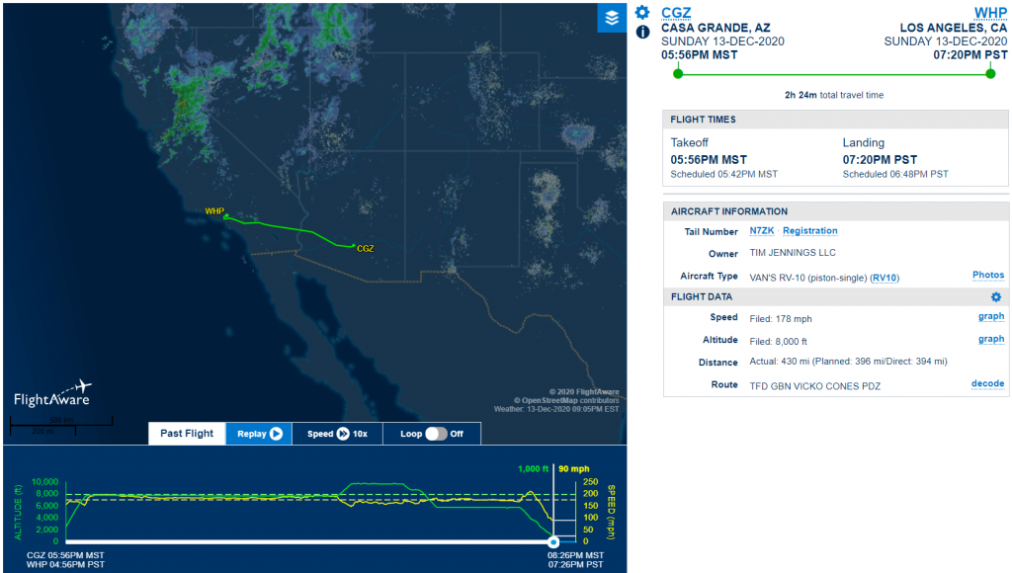Open the map layers menu

(612, 17)
